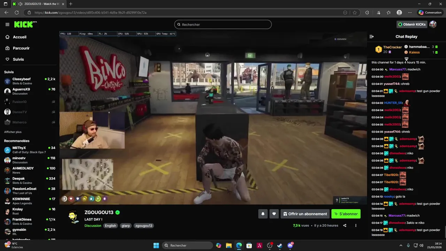Open the ZGOUGOU13 channel avatar
The height and width of the screenshot is (251, 446).
tap(72, 217)
